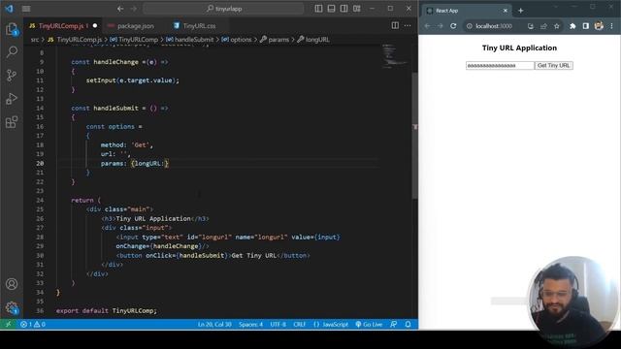Click the install app icon in address bar
This screenshot has width=621, height=349.
pos(531,26)
